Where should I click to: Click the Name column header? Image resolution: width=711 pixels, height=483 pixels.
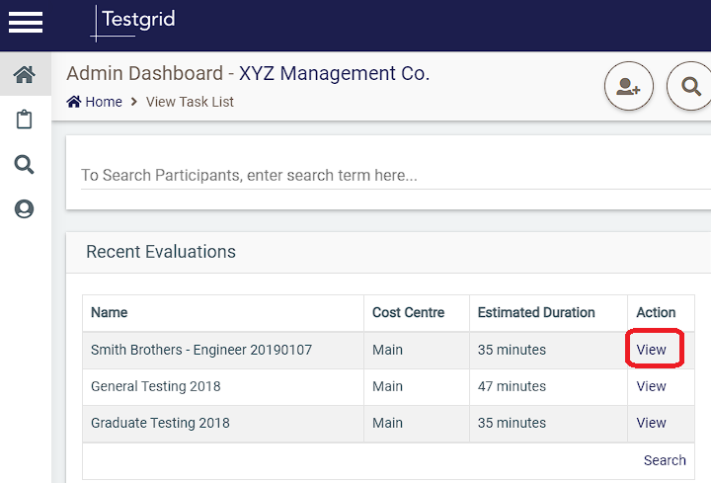pyautogui.click(x=110, y=312)
